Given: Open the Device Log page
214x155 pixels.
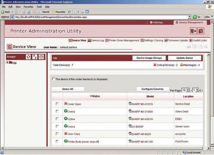Looking at the screenshot, I should pos(96,40).
